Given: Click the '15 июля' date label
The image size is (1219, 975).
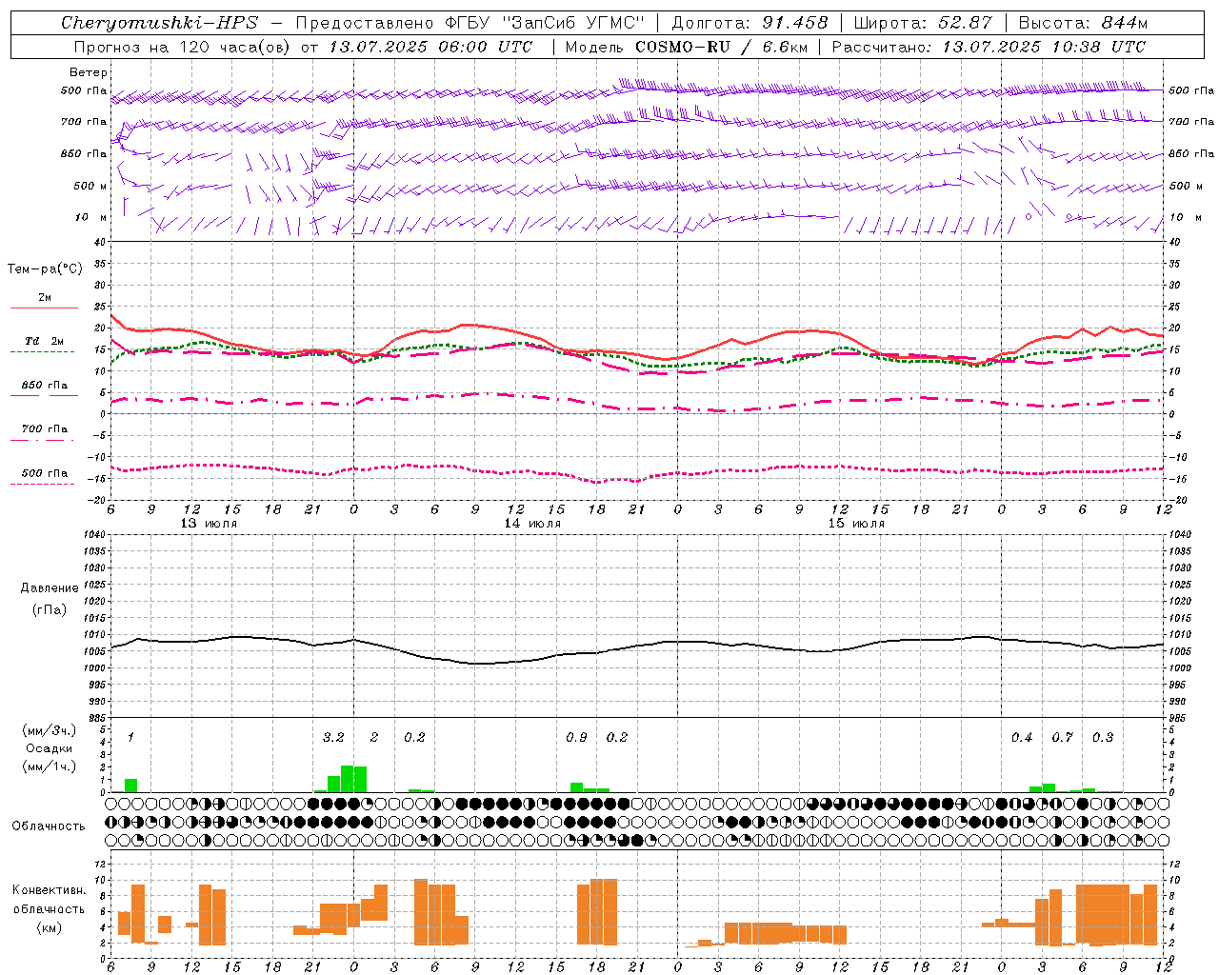Looking at the screenshot, I should (x=856, y=524).
